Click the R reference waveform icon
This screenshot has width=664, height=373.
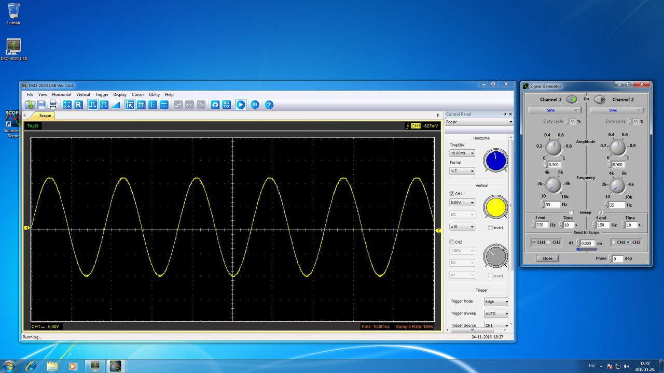point(78,105)
